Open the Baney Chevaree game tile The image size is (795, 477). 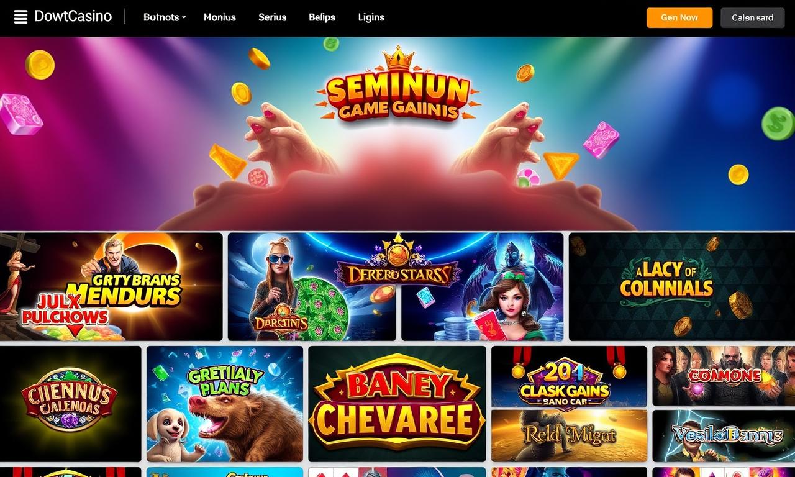click(x=397, y=404)
